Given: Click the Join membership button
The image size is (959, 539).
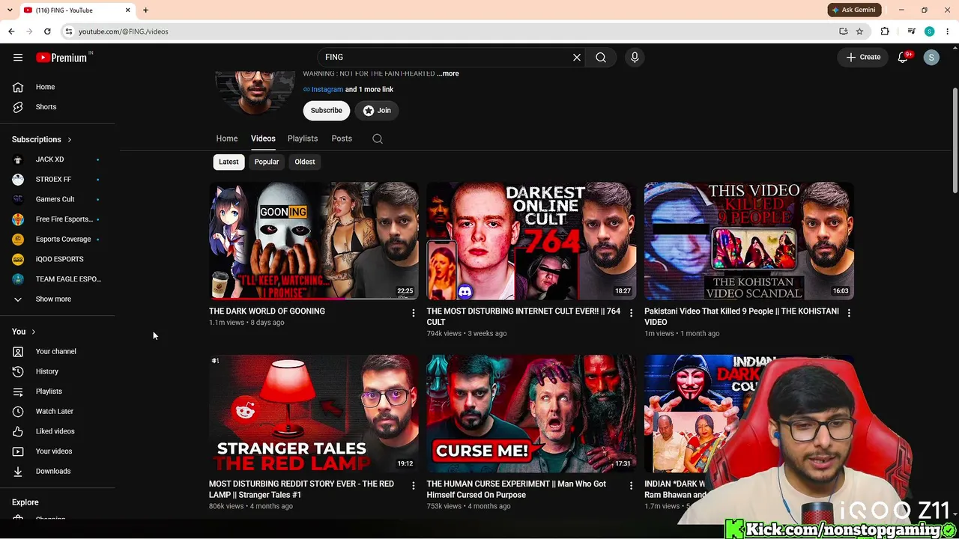Looking at the screenshot, I should coord(377,111).
